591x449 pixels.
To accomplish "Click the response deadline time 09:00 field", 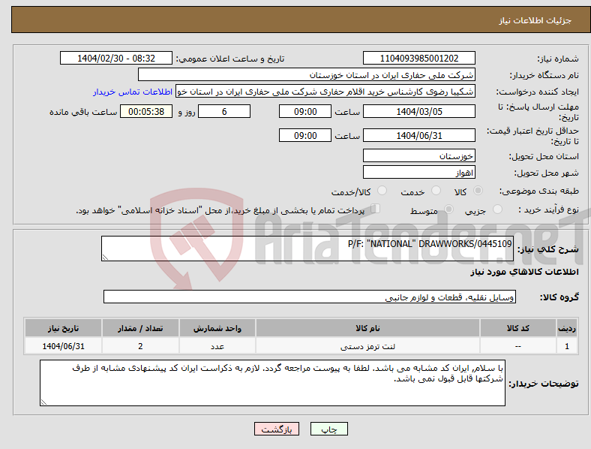I will click(x=305, y=112).
